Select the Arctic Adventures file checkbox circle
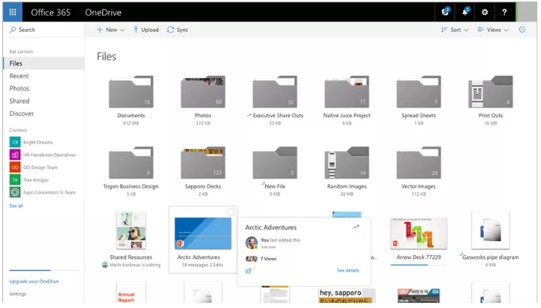Screen dimensions: 541x308 click(x=230, y=213)
